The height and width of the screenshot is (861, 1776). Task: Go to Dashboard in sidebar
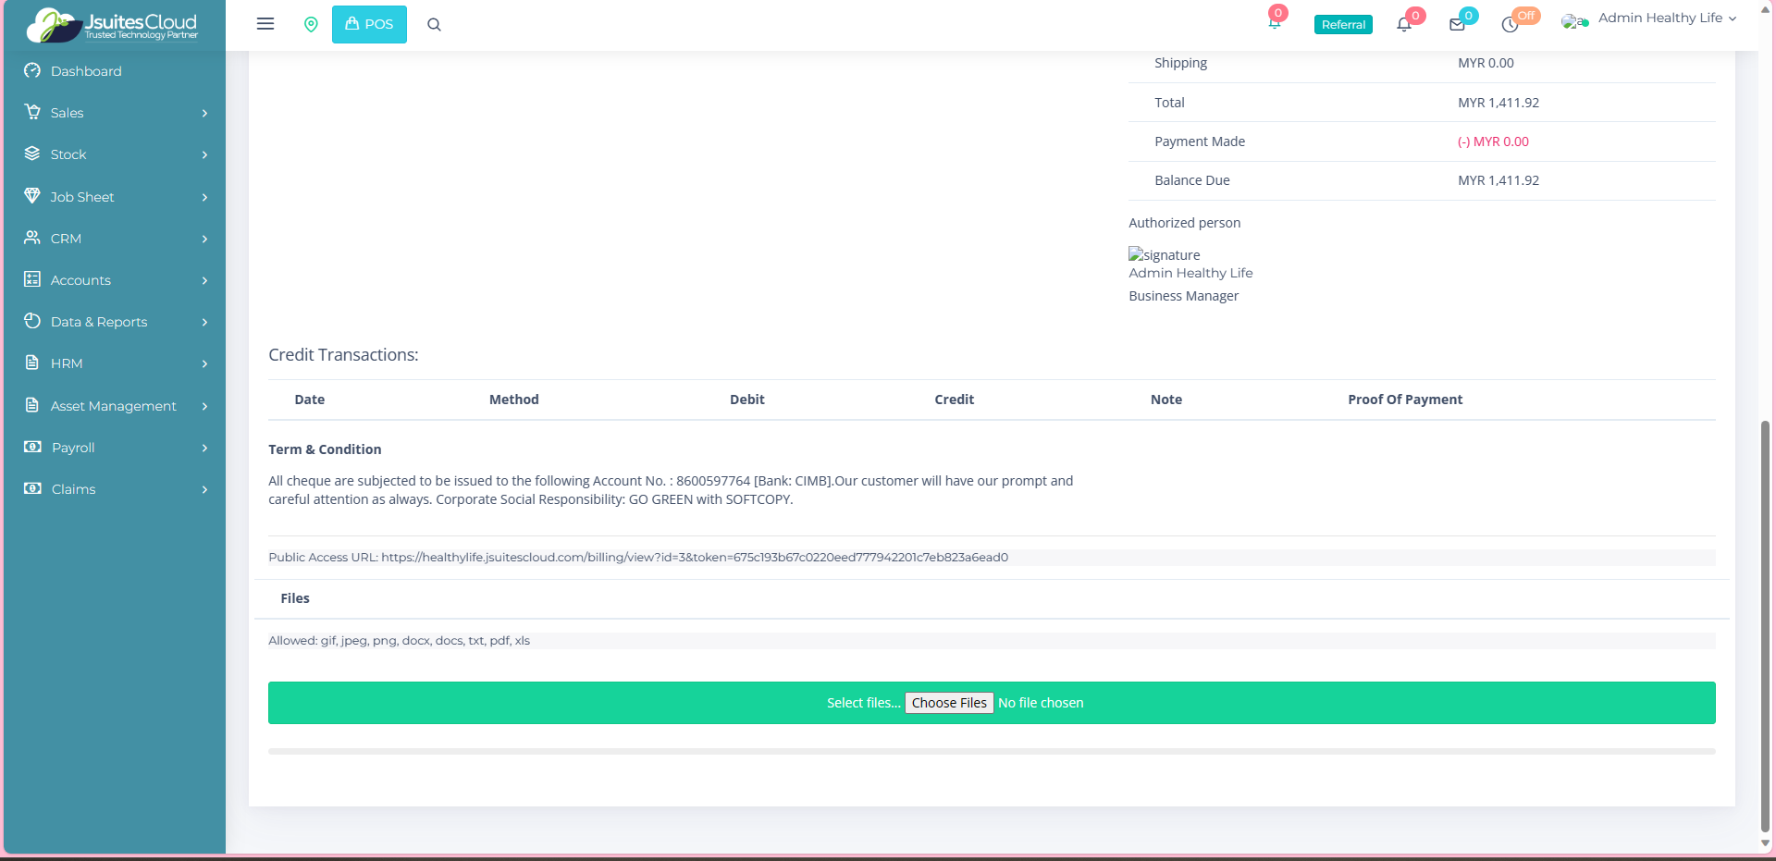pos(86,71)
